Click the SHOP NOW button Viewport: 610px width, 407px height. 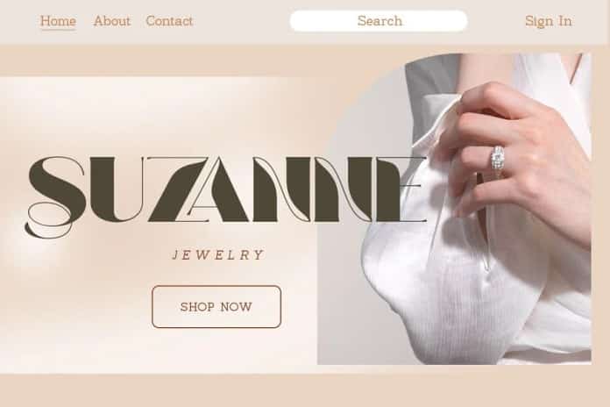click(x=216, y=306)
